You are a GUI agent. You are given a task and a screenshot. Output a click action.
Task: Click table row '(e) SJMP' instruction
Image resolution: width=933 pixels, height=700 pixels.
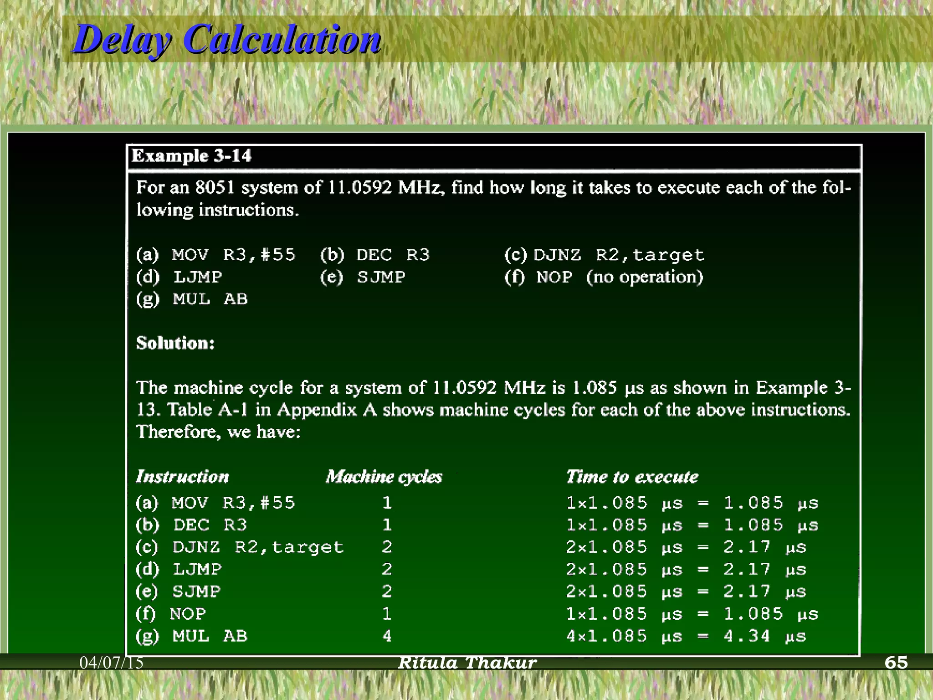178,592
